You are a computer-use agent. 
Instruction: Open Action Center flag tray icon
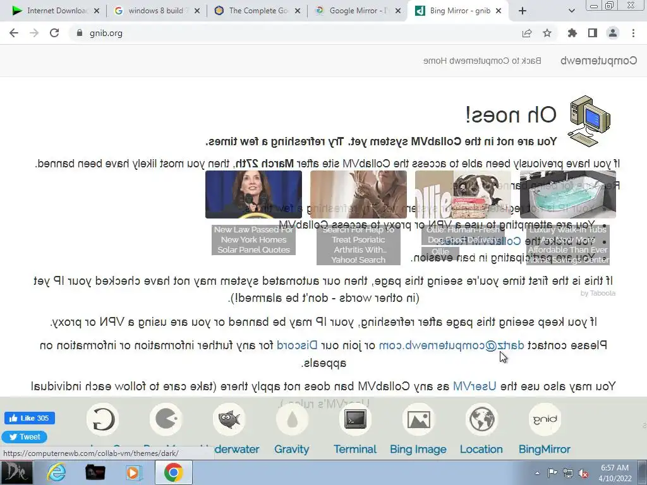point(552,473)
